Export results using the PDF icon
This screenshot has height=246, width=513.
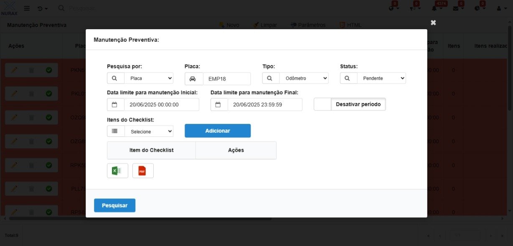143,171
